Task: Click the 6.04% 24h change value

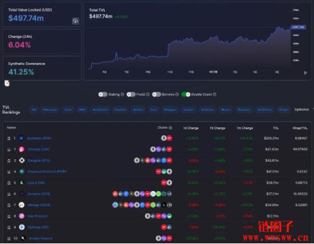Action: 20,45
